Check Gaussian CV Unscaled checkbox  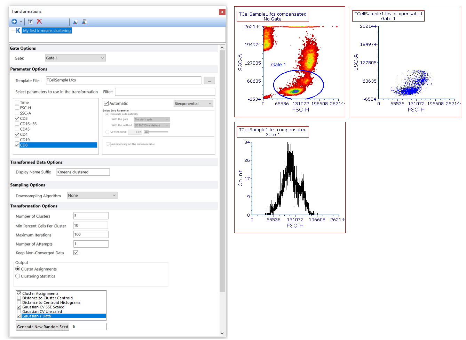[x=19, y=312]
